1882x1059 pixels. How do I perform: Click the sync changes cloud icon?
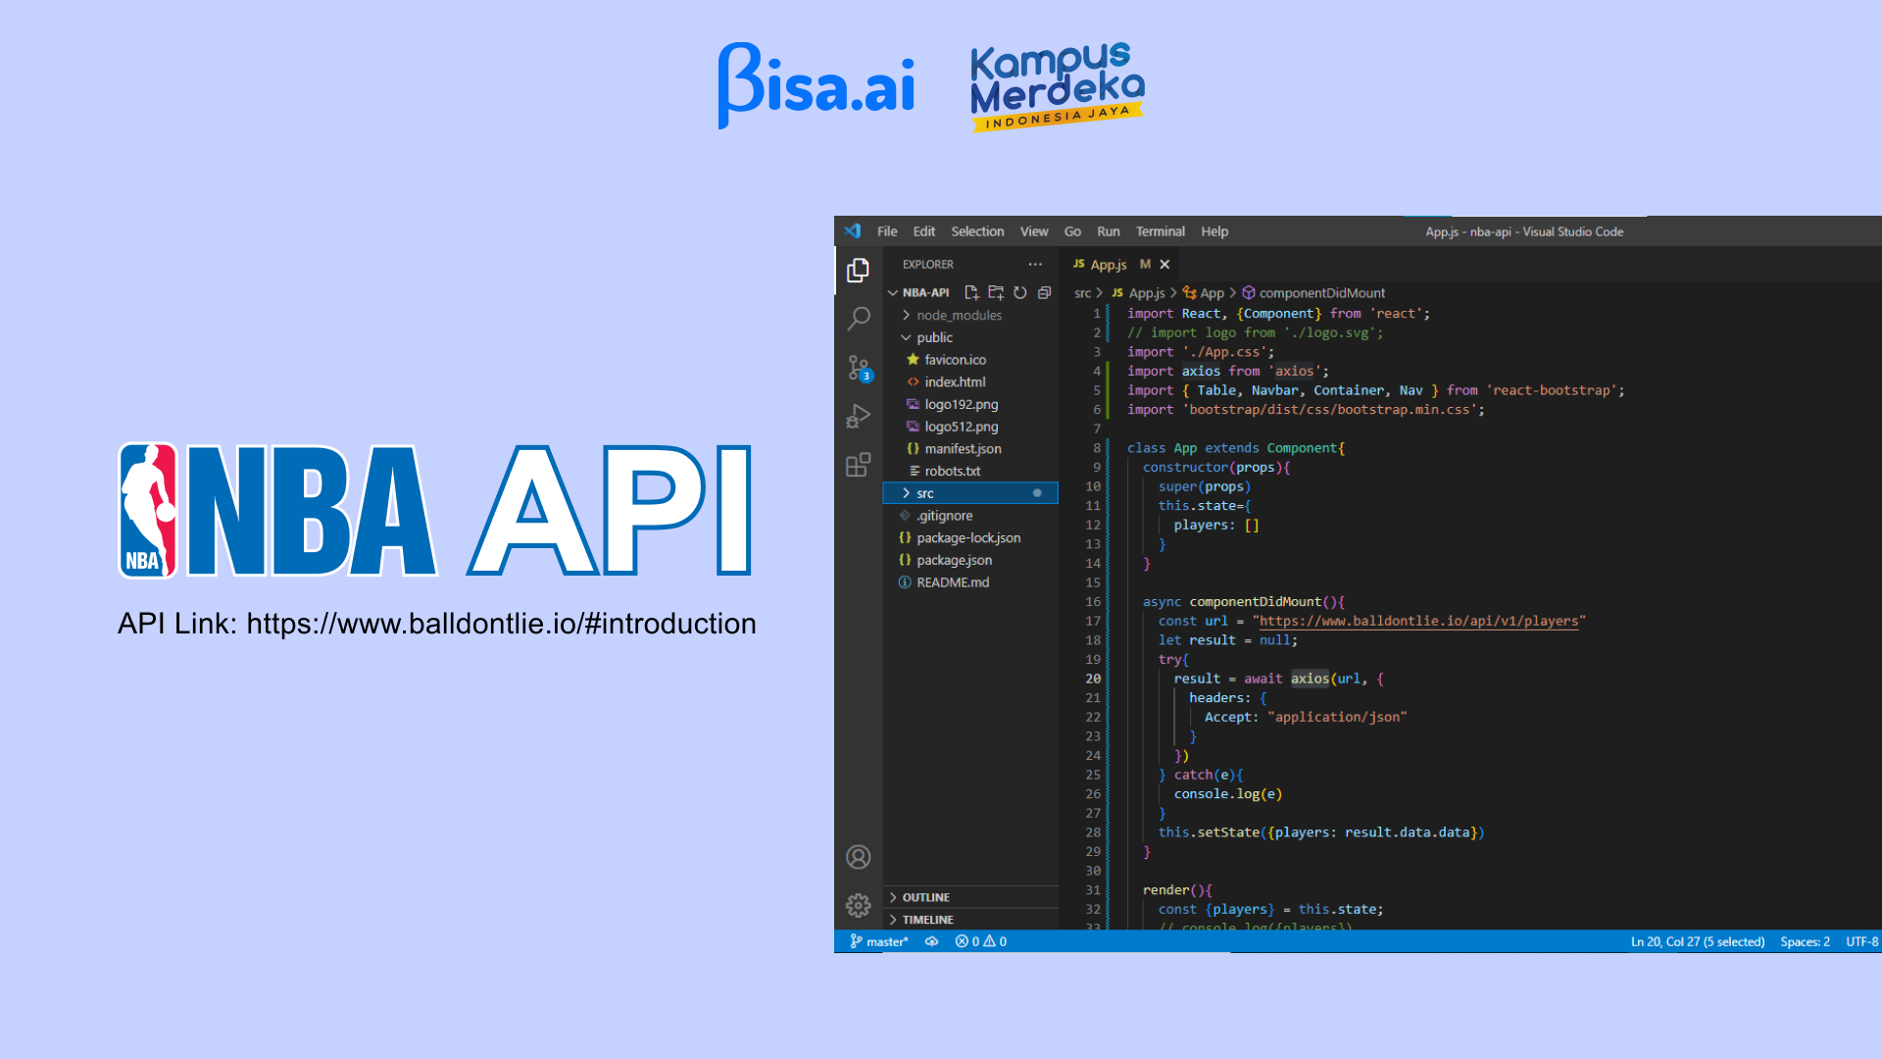(x=932, y=941)
